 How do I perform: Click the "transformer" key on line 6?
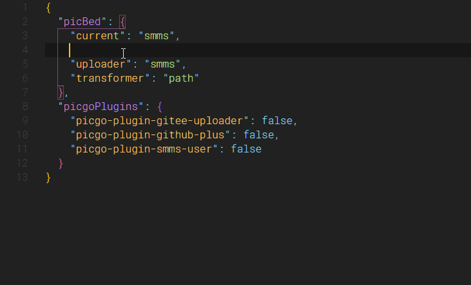point(110,78)
